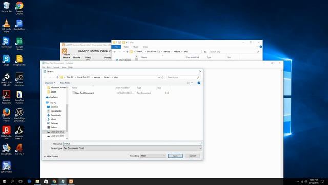This screenshot has height=185, width=328.
Task: Open the Organize dropdown in Save As
Action: [50, 83]
